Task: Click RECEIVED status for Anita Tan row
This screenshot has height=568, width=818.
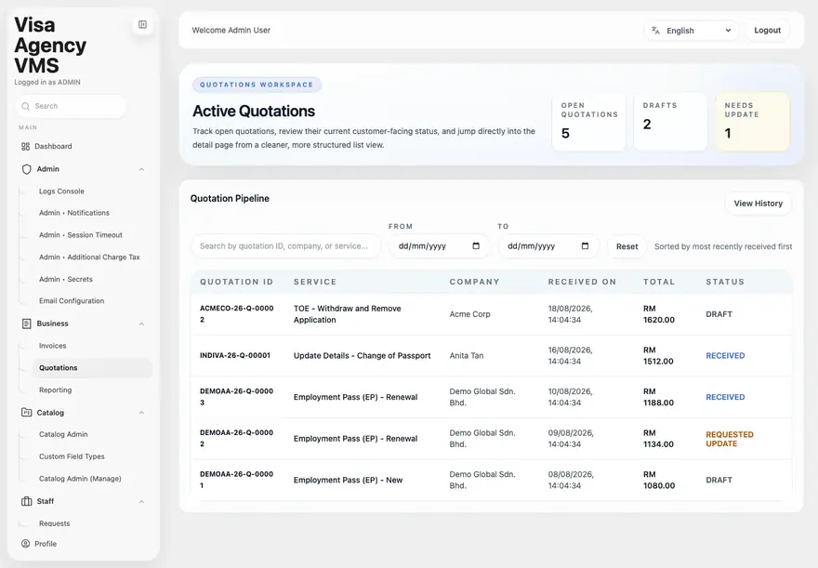Action: [725, 356]
